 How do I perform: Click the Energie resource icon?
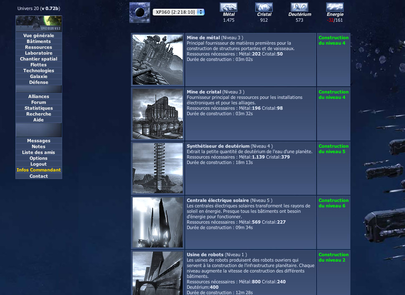click(x=335, y=7)
